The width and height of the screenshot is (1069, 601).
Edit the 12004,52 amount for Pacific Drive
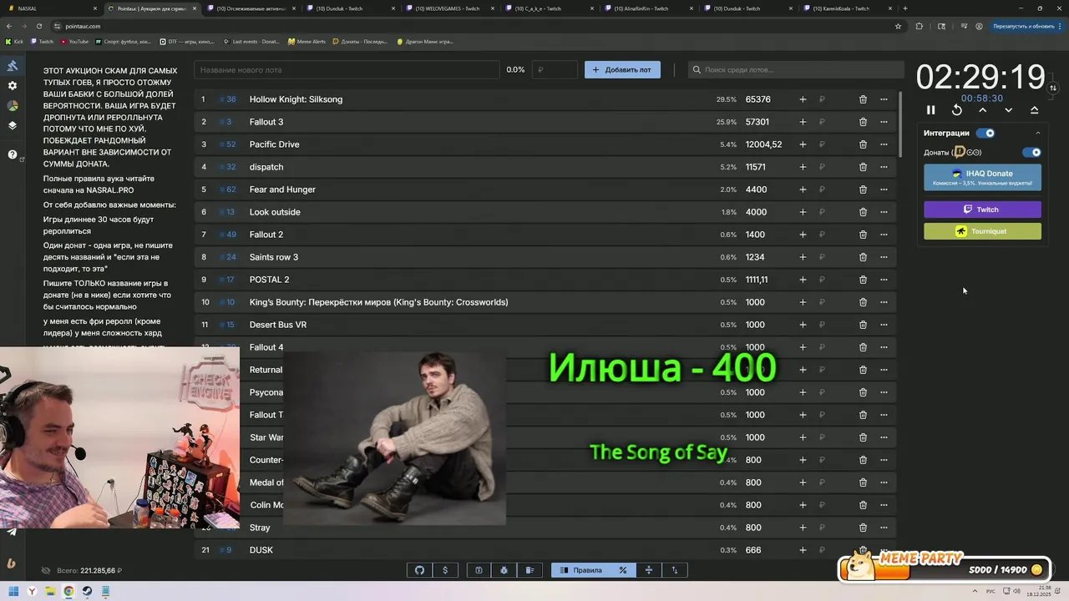[x=763, y=144]
